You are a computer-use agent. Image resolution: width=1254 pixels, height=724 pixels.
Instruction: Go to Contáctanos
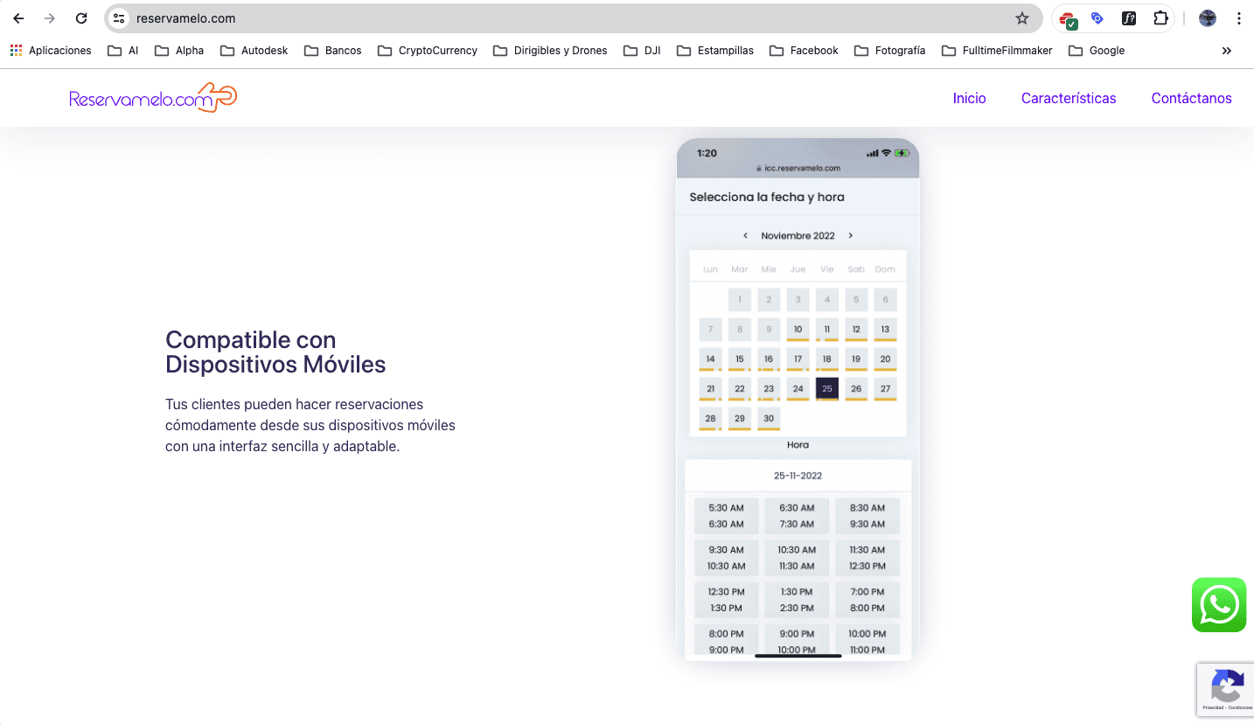(1191, 98)
